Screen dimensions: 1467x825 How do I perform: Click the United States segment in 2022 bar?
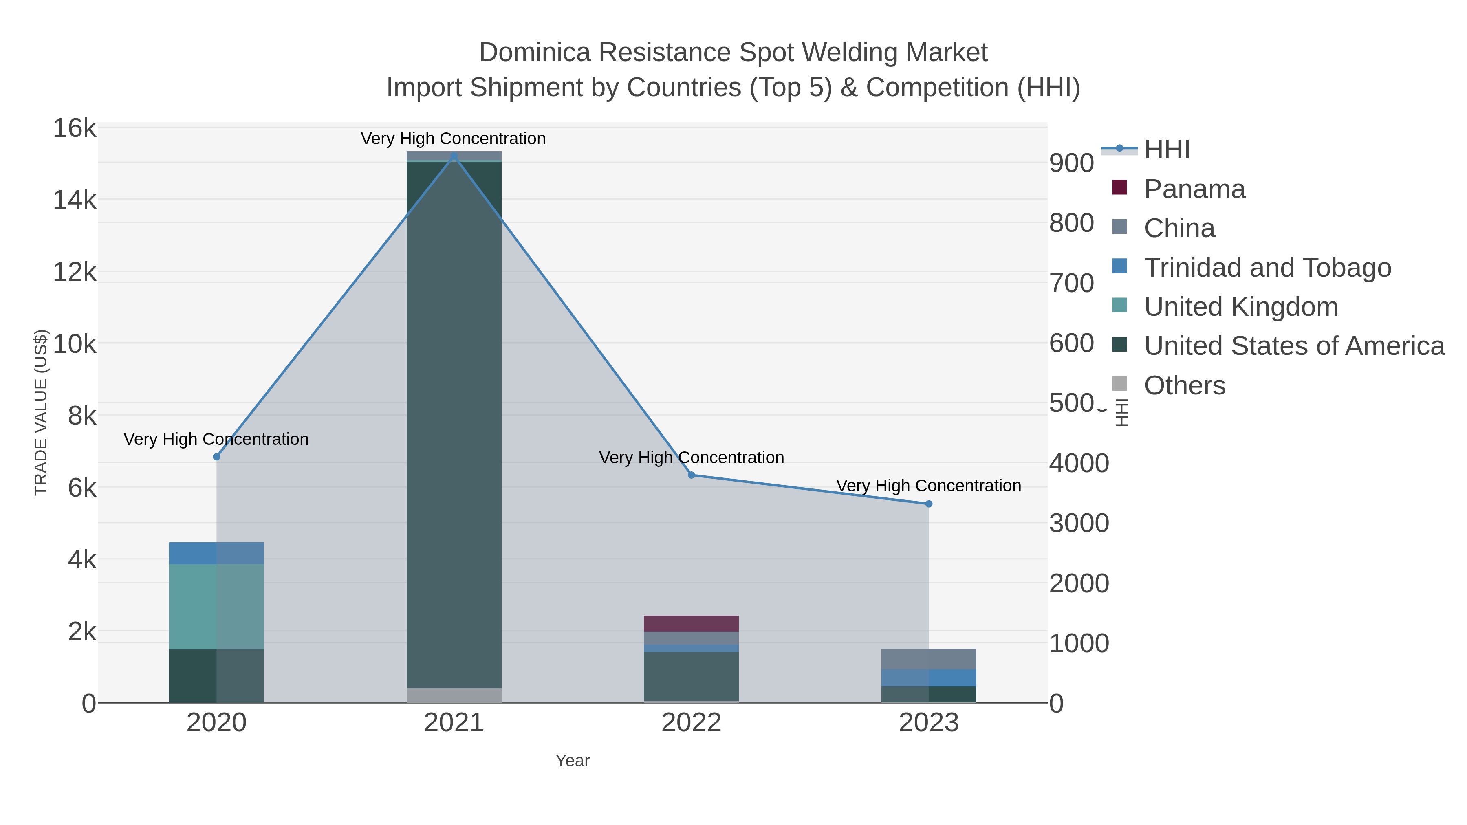click(x=692, y=676)
